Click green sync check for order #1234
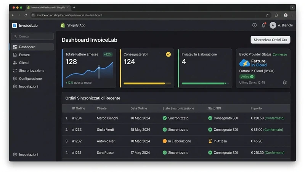The image size is (305, 172). [165, 118]
